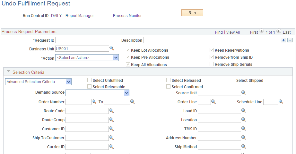Focus the Address Number input field
The height and width of the screenshot is (154, 296).
coord(219,138)
